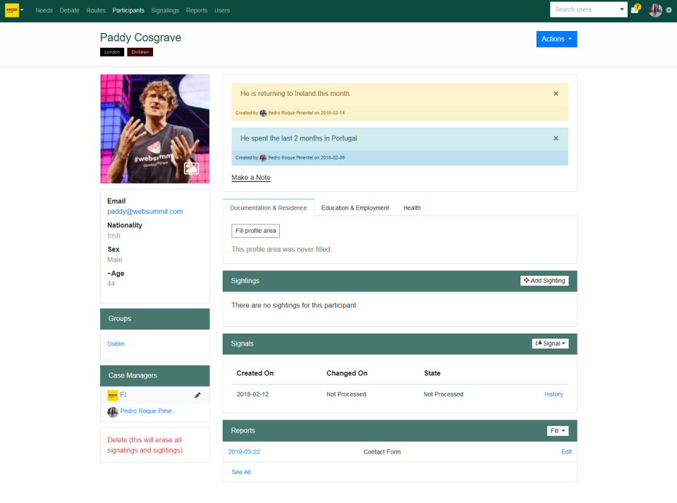This screenshot has height=503, width=677.
Task: Click the Changed On column header
Action: coord(347,373)
